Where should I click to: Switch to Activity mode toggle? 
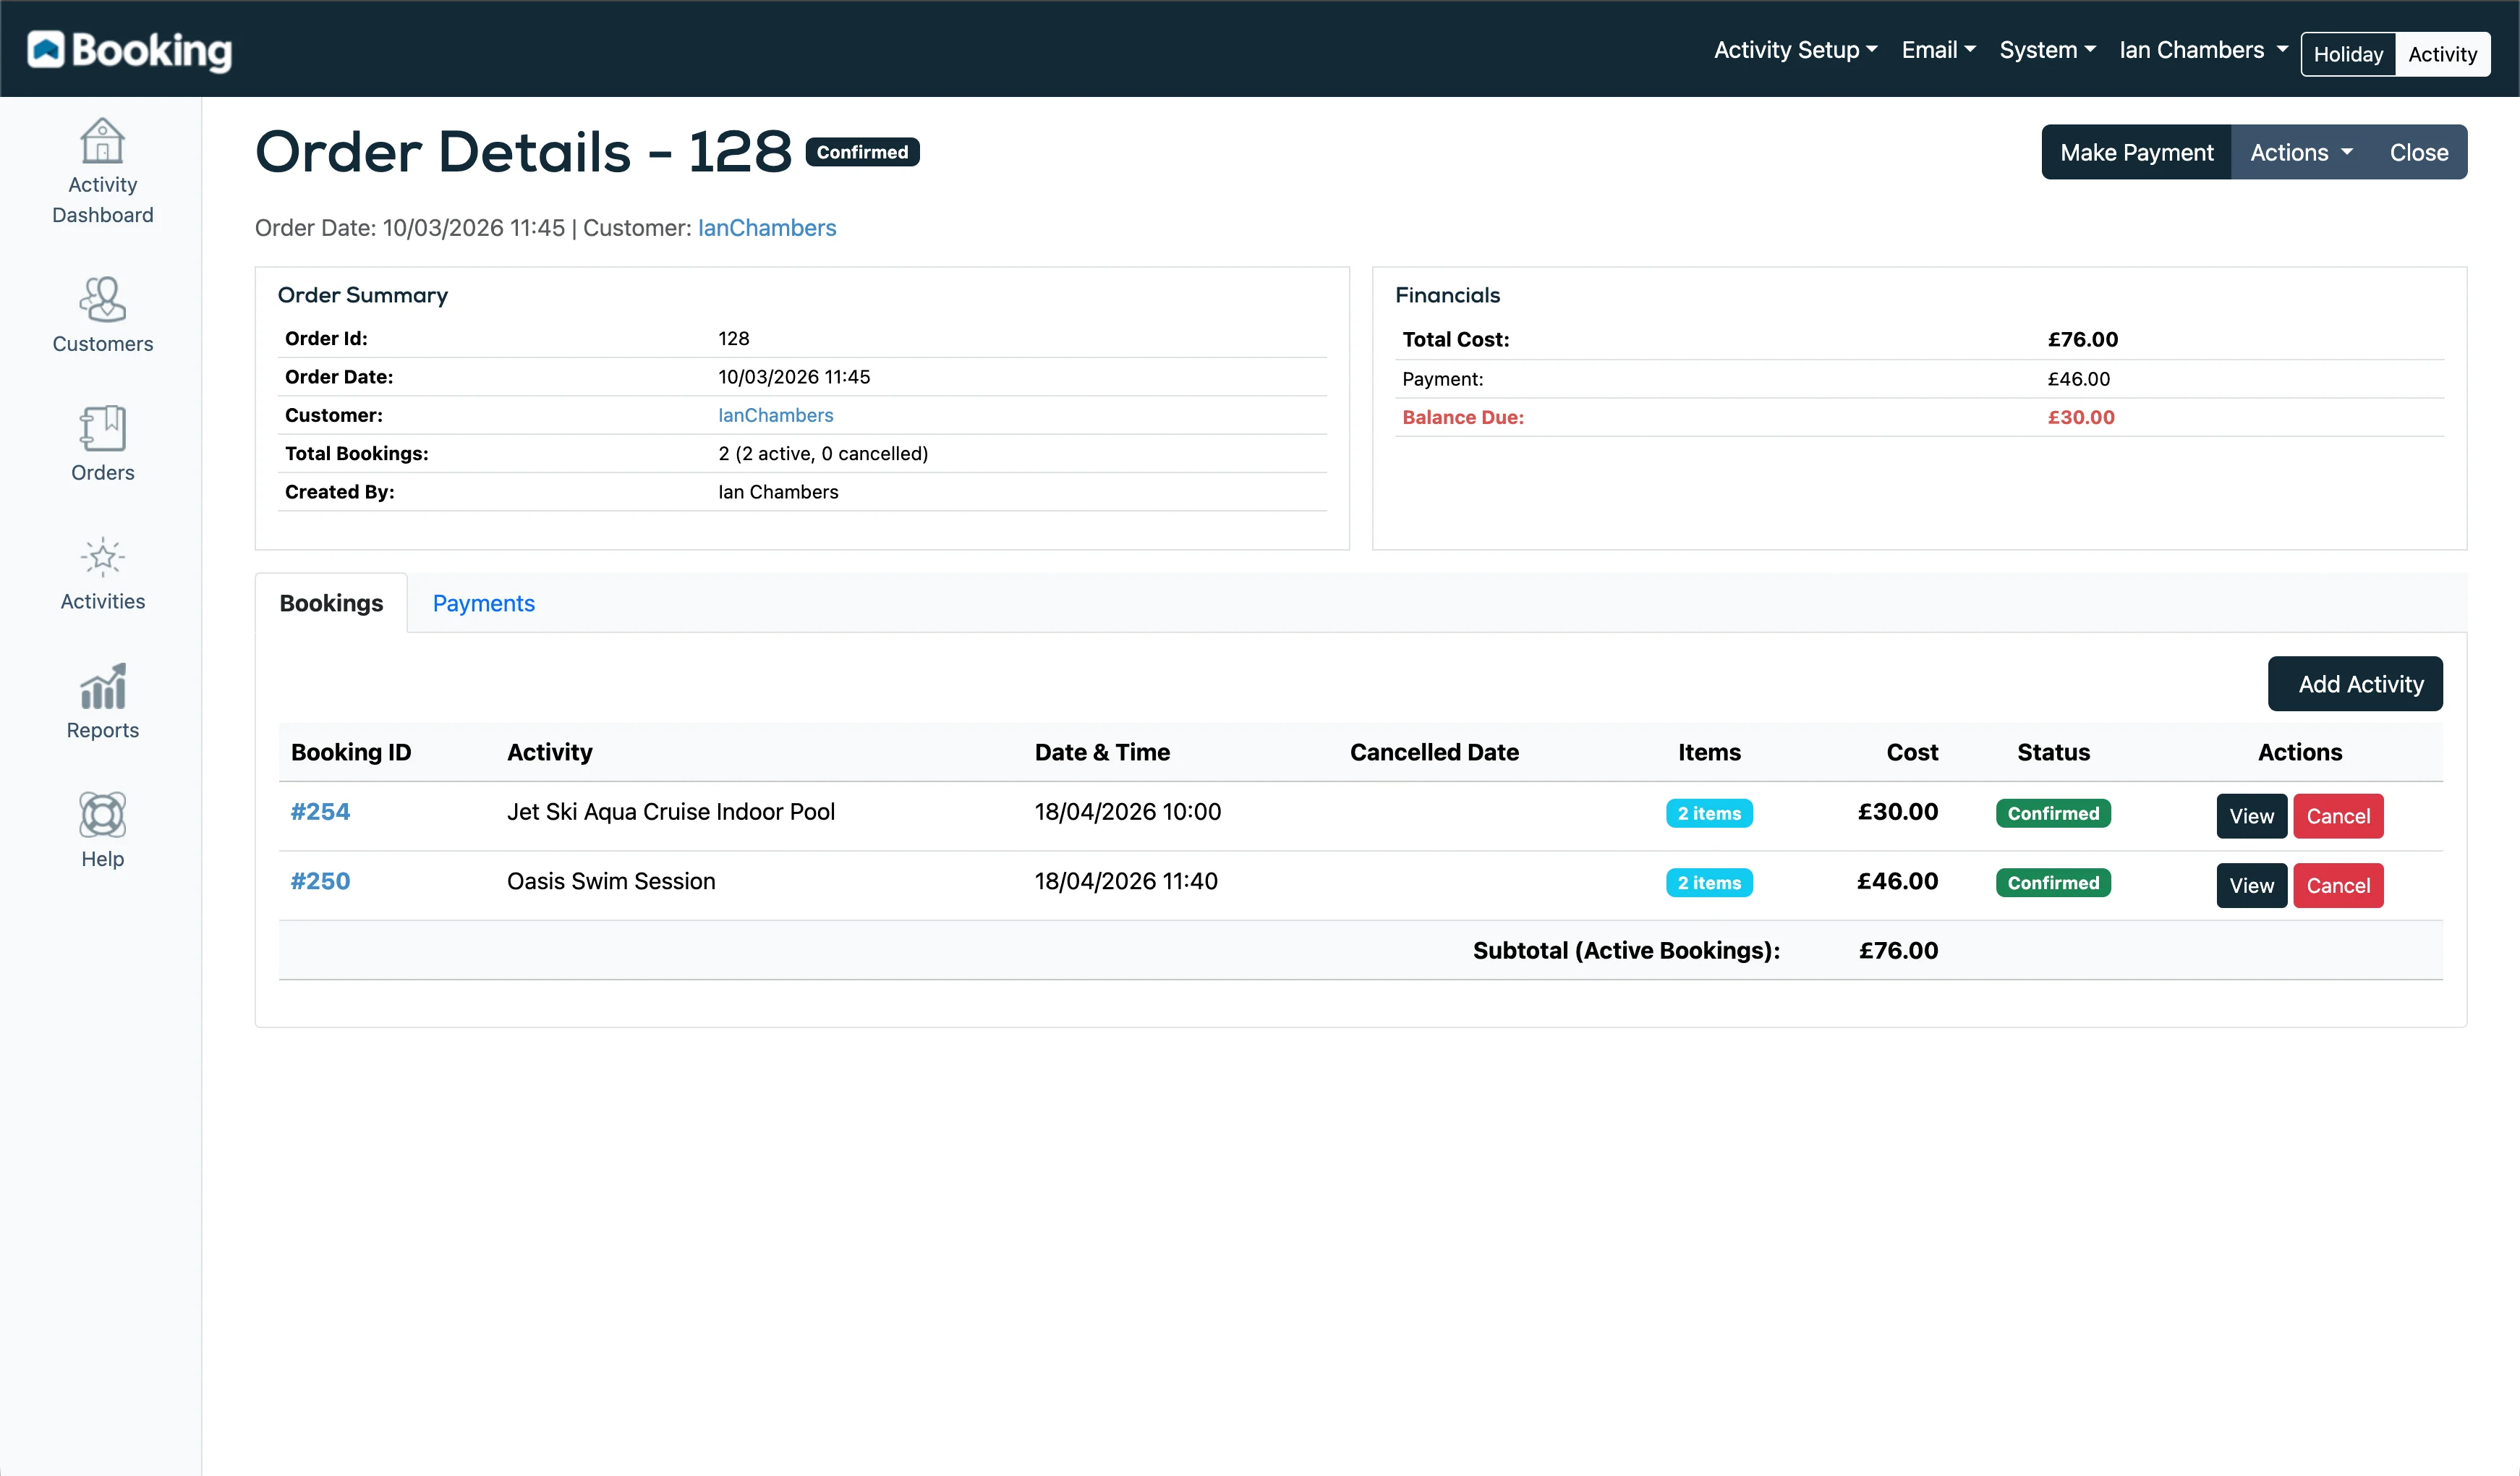[x=2442, y=54]
